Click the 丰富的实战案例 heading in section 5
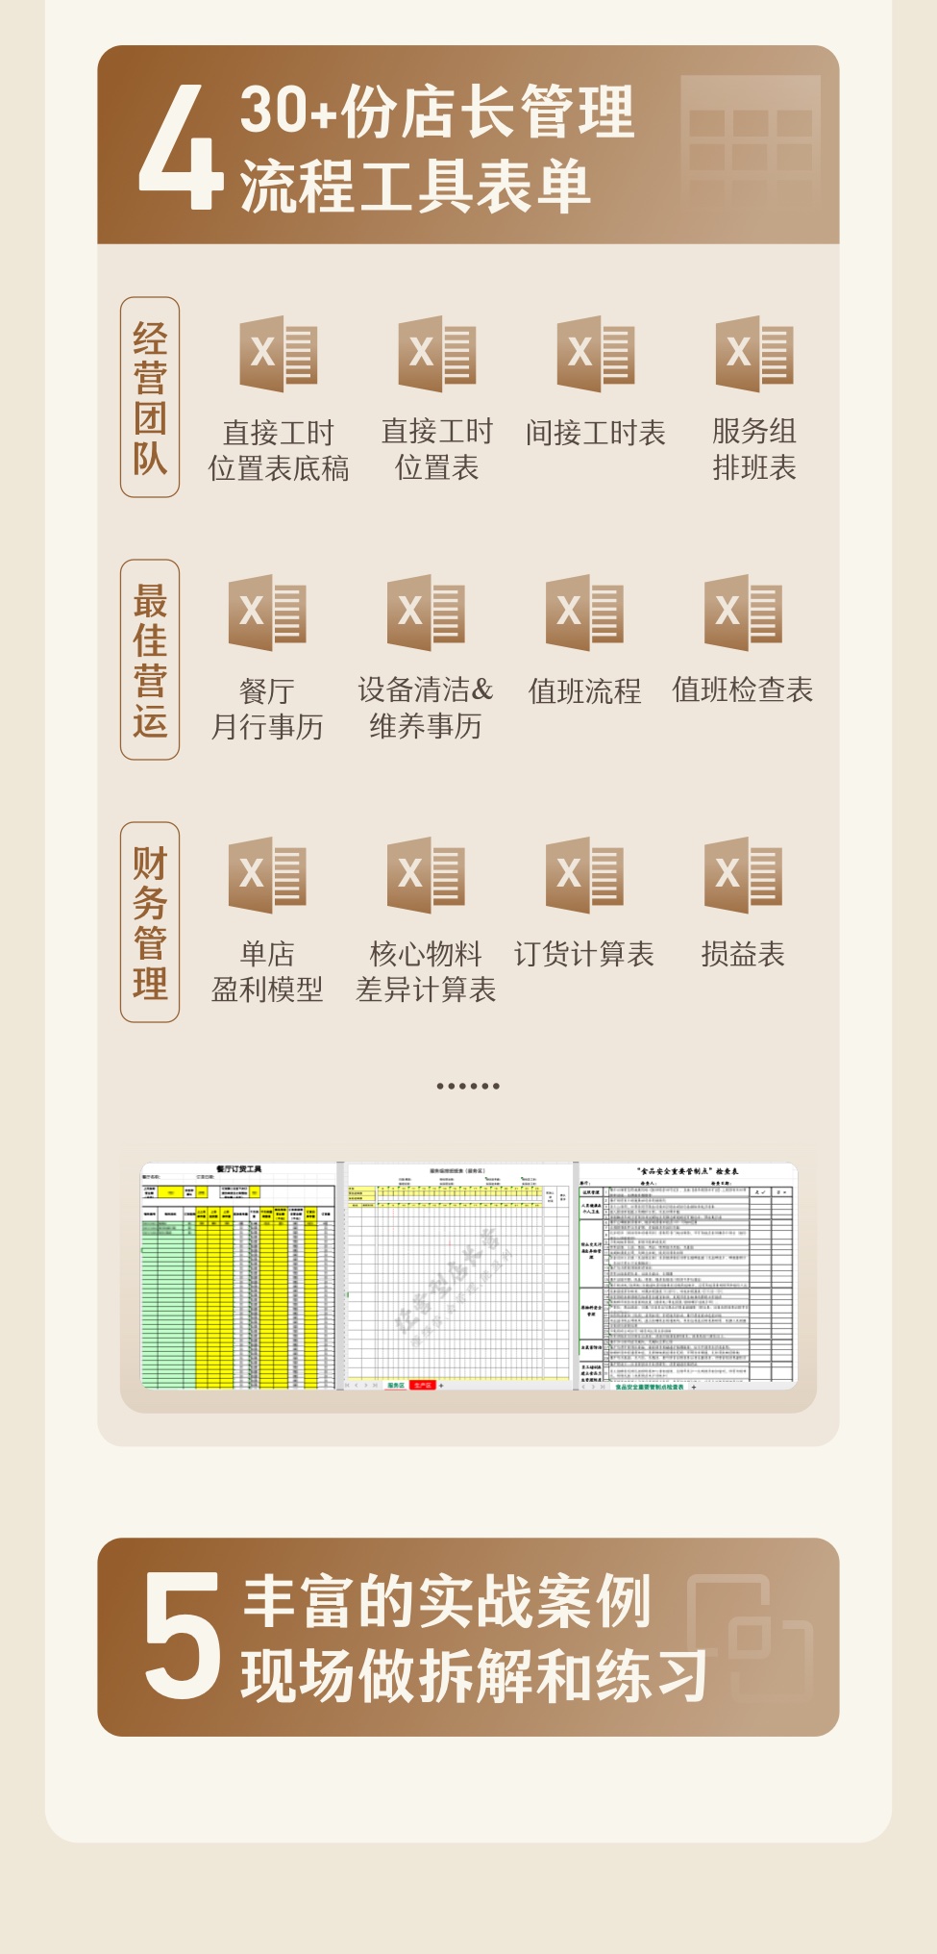Image resolution: width=937 pixels, height=1954 pixels. [x=448, y=1602]
